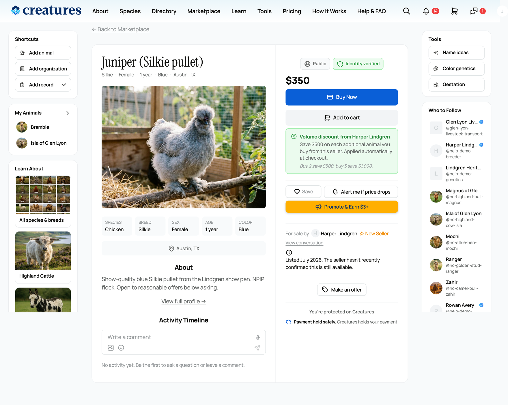The image size is (508, 405).
Task: Open the Highland Cattle card
Action: click(43, 257)
